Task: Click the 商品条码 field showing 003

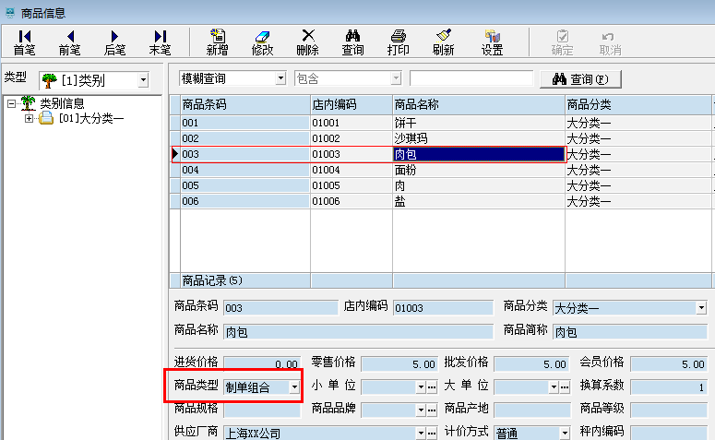Action: pyautogui.click(x=280, y=308)
